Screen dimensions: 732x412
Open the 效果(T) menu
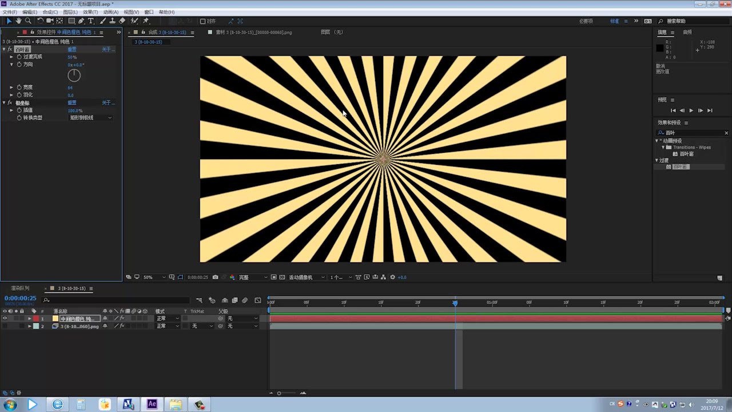click(x=90, y=12)
